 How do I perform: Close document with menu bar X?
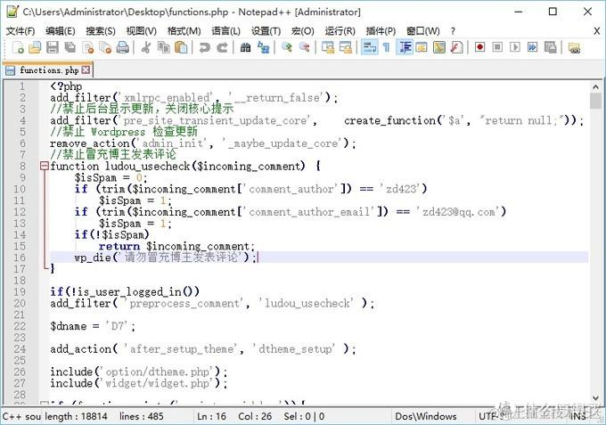point(597,31)
